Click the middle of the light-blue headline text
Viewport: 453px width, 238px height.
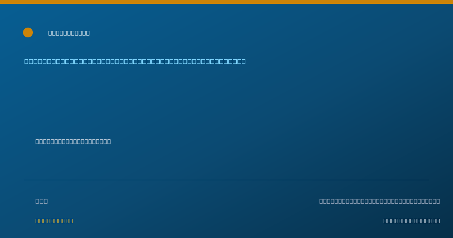point(135,62)
